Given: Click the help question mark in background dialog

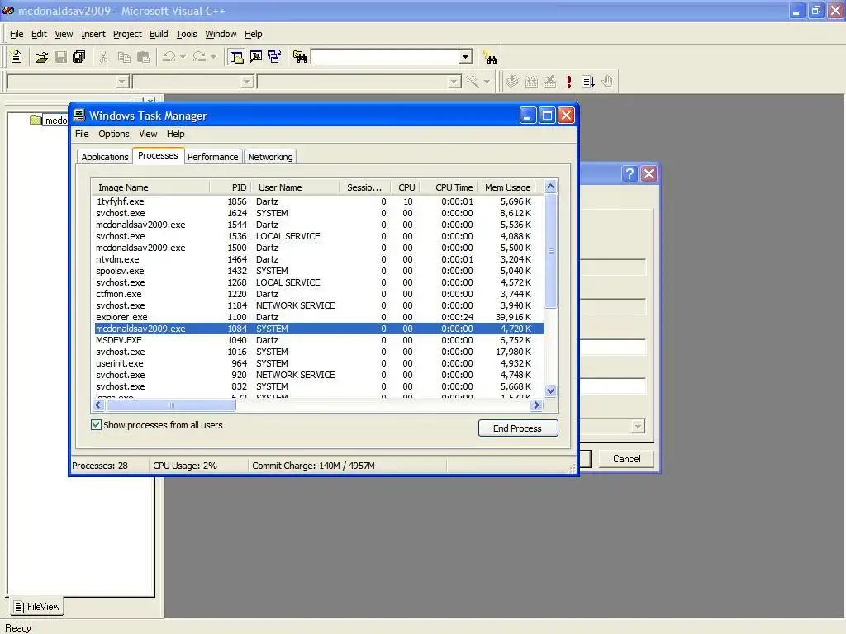Looking at the screenshot, I should tap(629, 173).
